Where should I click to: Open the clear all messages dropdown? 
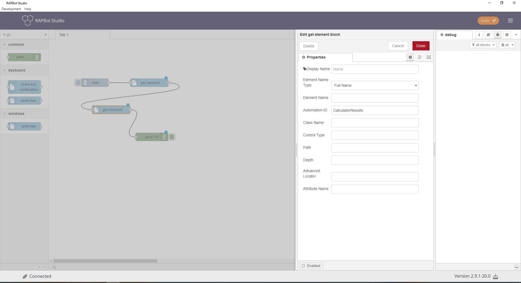pos(507,45)
